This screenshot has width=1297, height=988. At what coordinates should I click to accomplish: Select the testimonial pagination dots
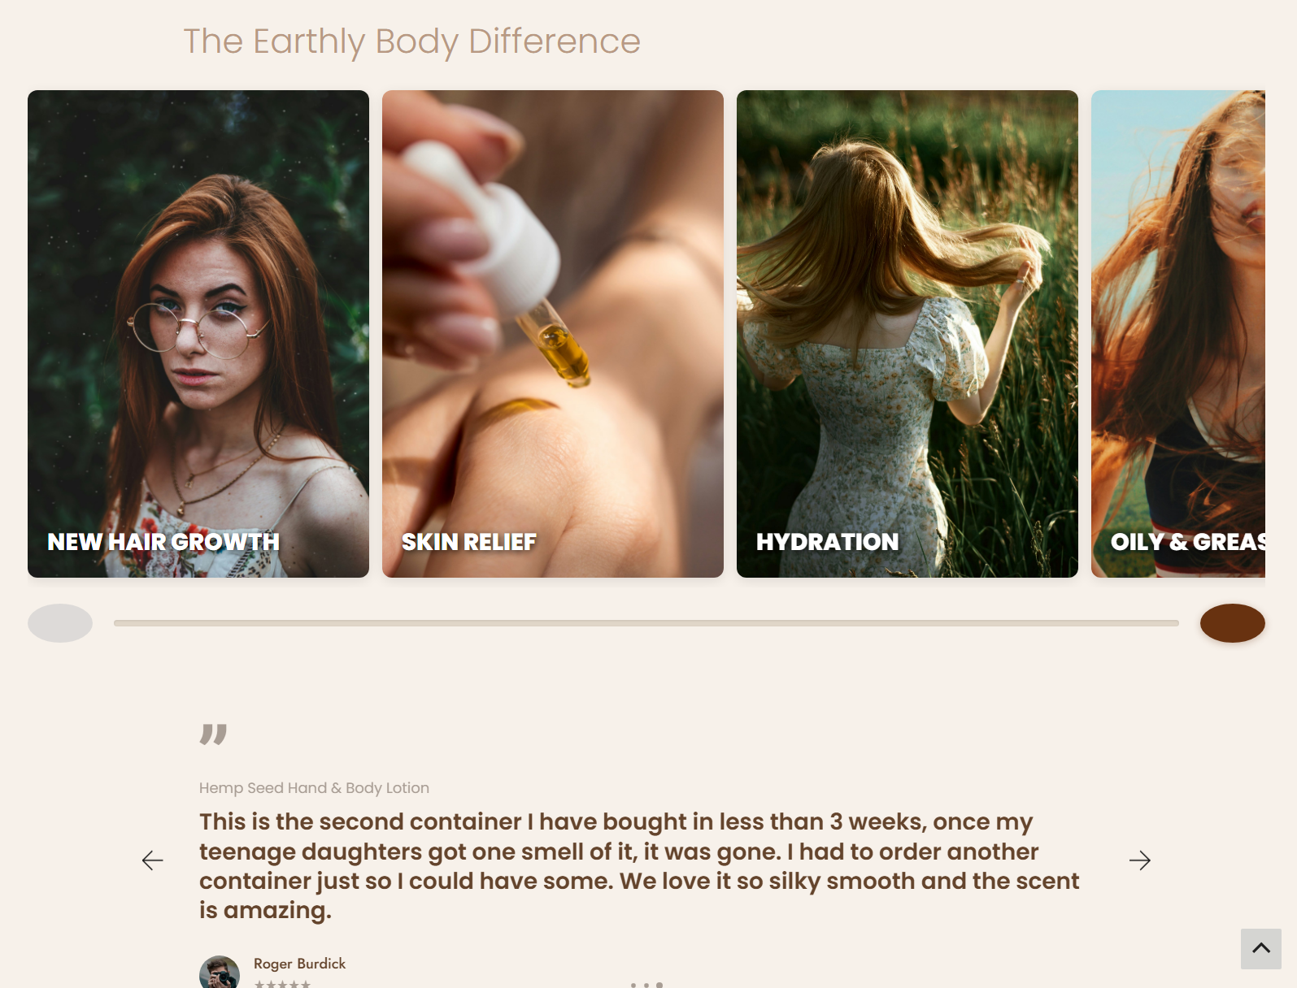coord(646,985)
